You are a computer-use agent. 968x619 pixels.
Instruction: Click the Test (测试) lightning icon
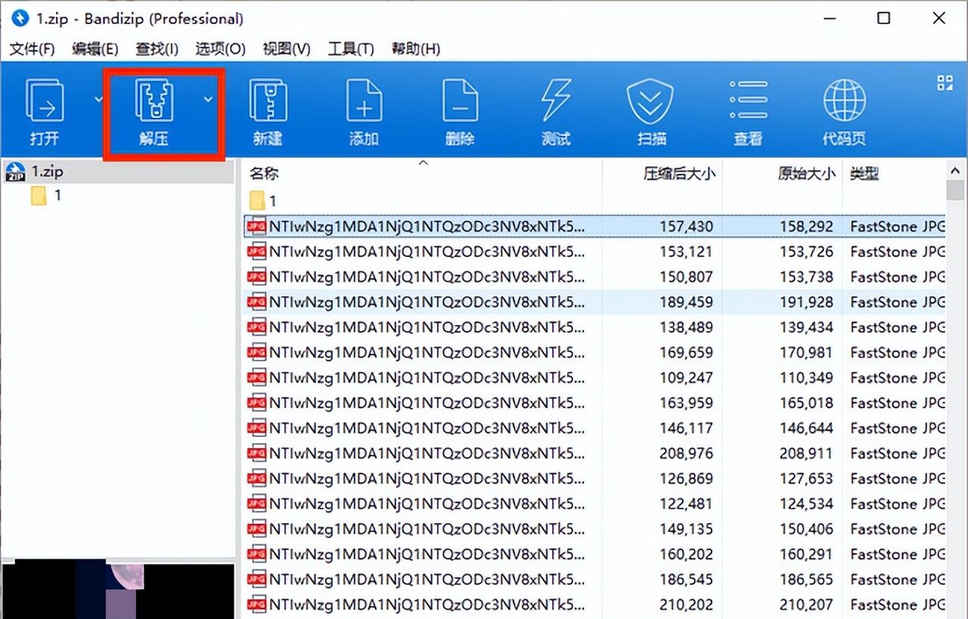click(x=556, y=101)
